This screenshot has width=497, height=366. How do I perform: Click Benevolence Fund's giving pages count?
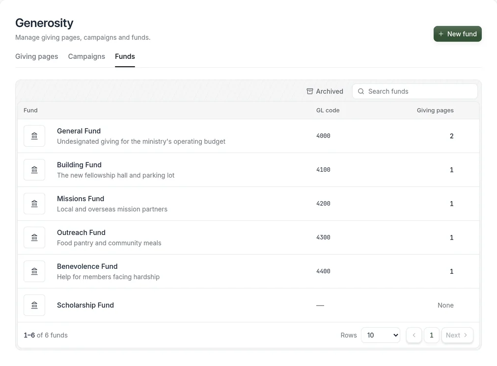pos(452,272)
